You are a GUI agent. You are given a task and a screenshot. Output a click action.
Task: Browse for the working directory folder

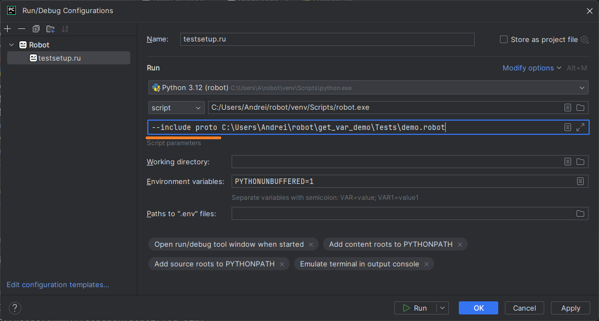(x=580, y=162)
